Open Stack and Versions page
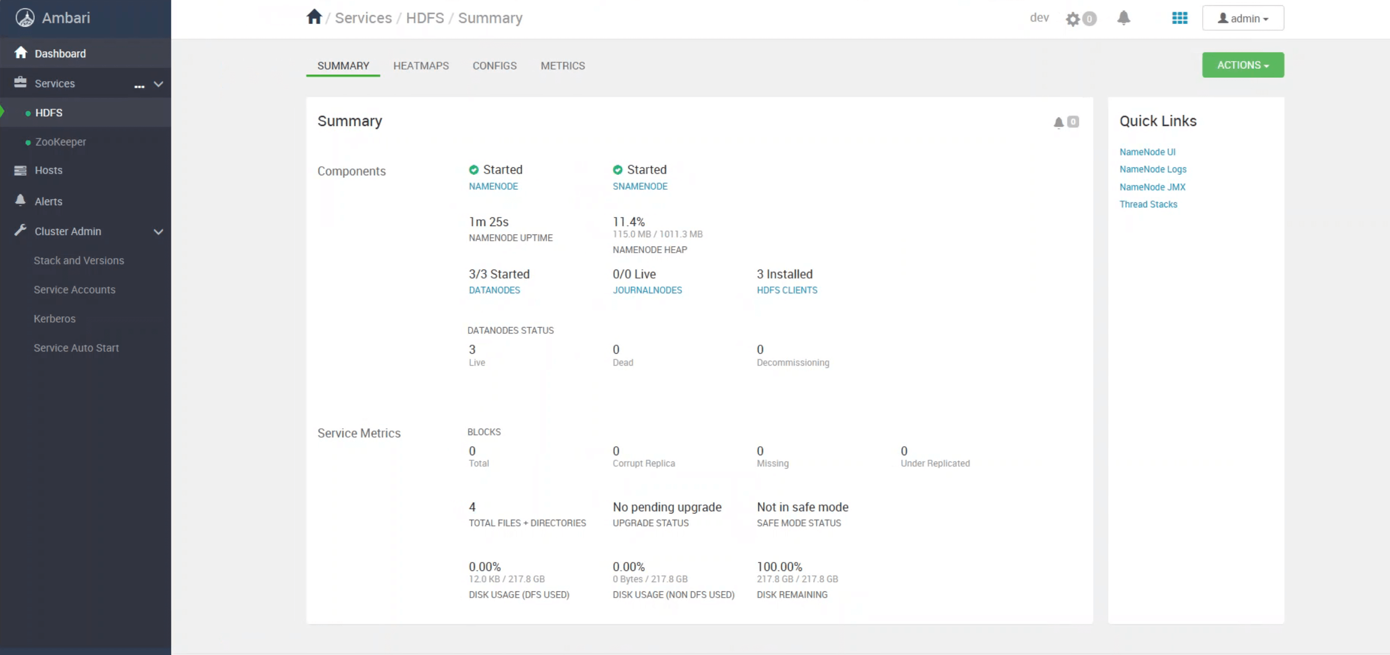This screenshot has height=655, width=1390. coord(79,260)
